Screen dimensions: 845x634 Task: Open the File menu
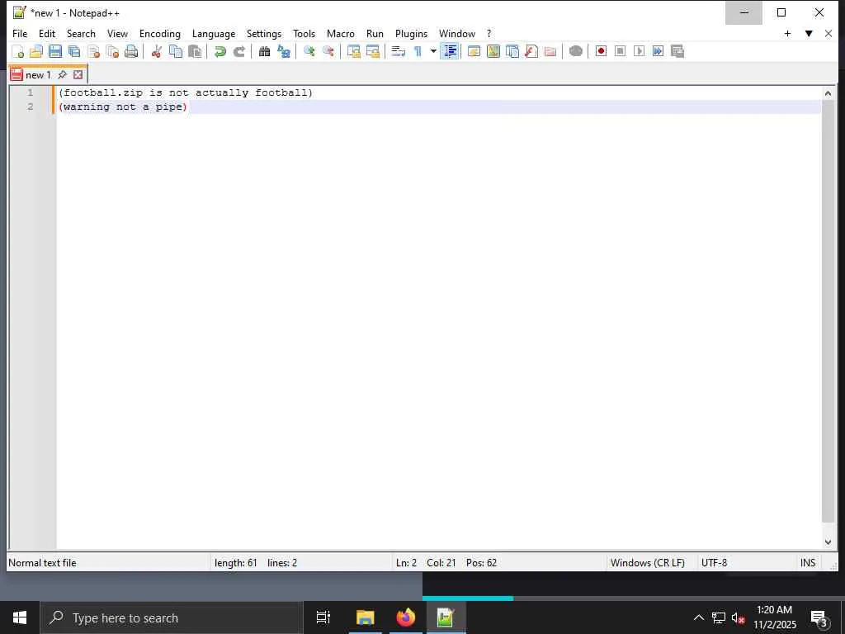pyautogui.click(x=20, y=33)
